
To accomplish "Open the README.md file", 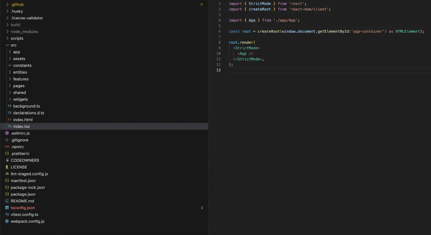I will [x=22, y=201].
